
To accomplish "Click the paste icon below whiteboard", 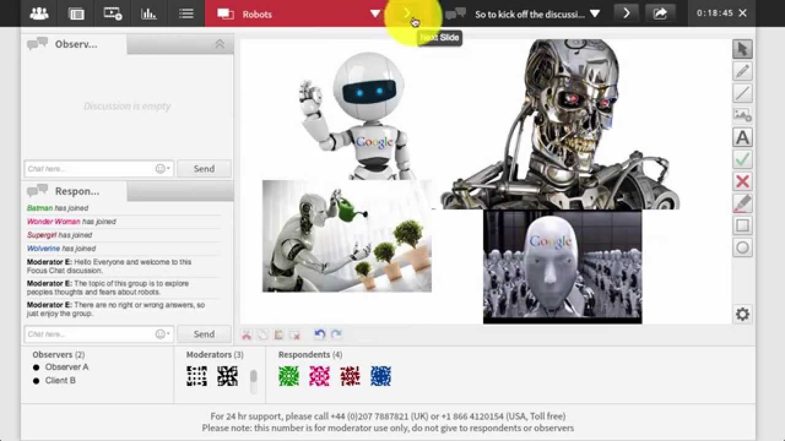I will coord(278,334).
